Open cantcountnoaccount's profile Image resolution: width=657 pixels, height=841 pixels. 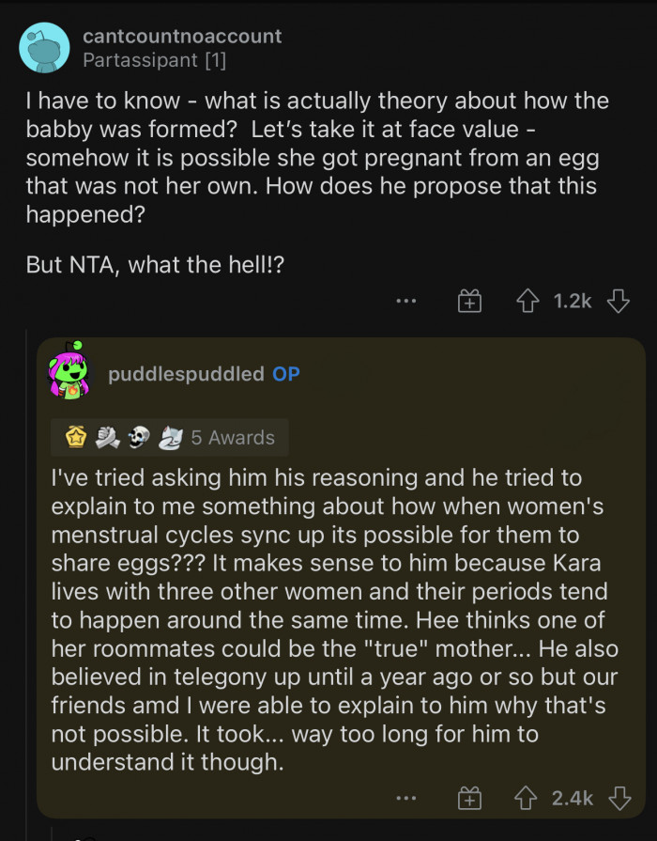coord(184,38)
